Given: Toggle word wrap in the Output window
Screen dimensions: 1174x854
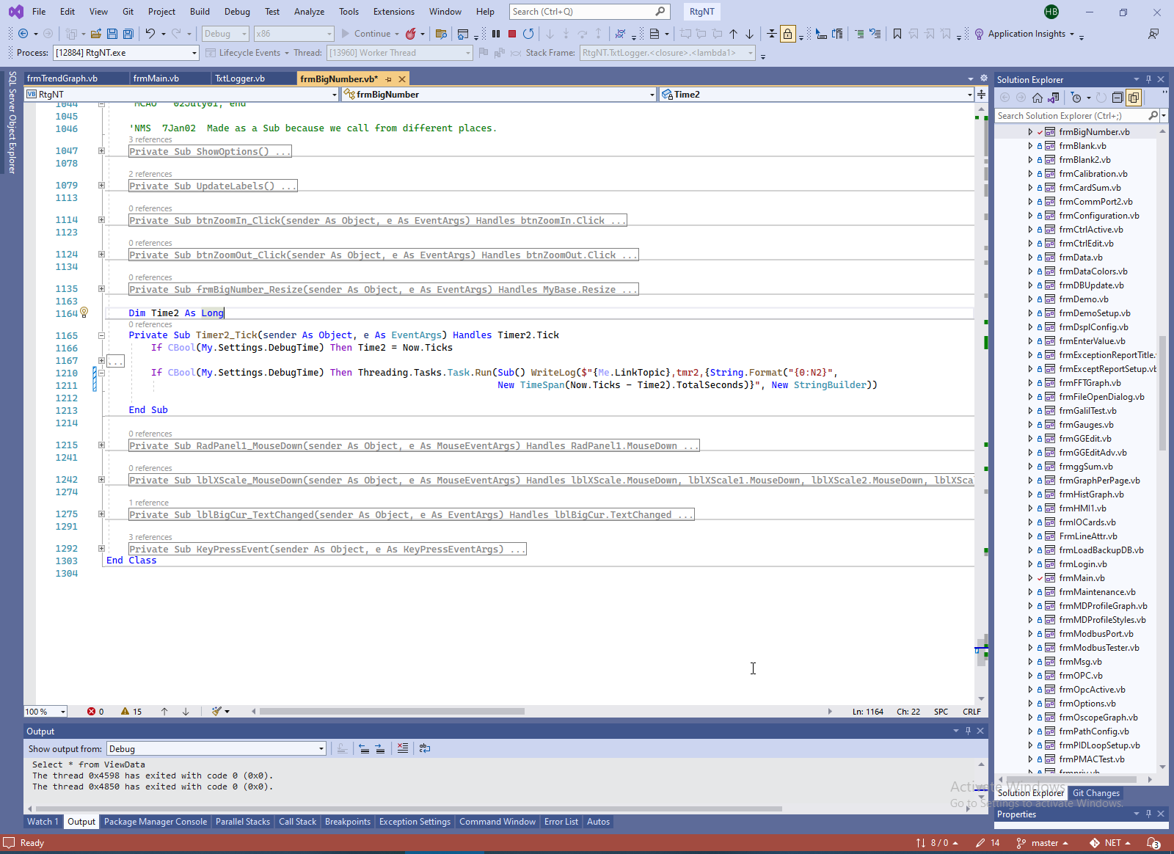Looking at the screenshot, I should point(425,748).
